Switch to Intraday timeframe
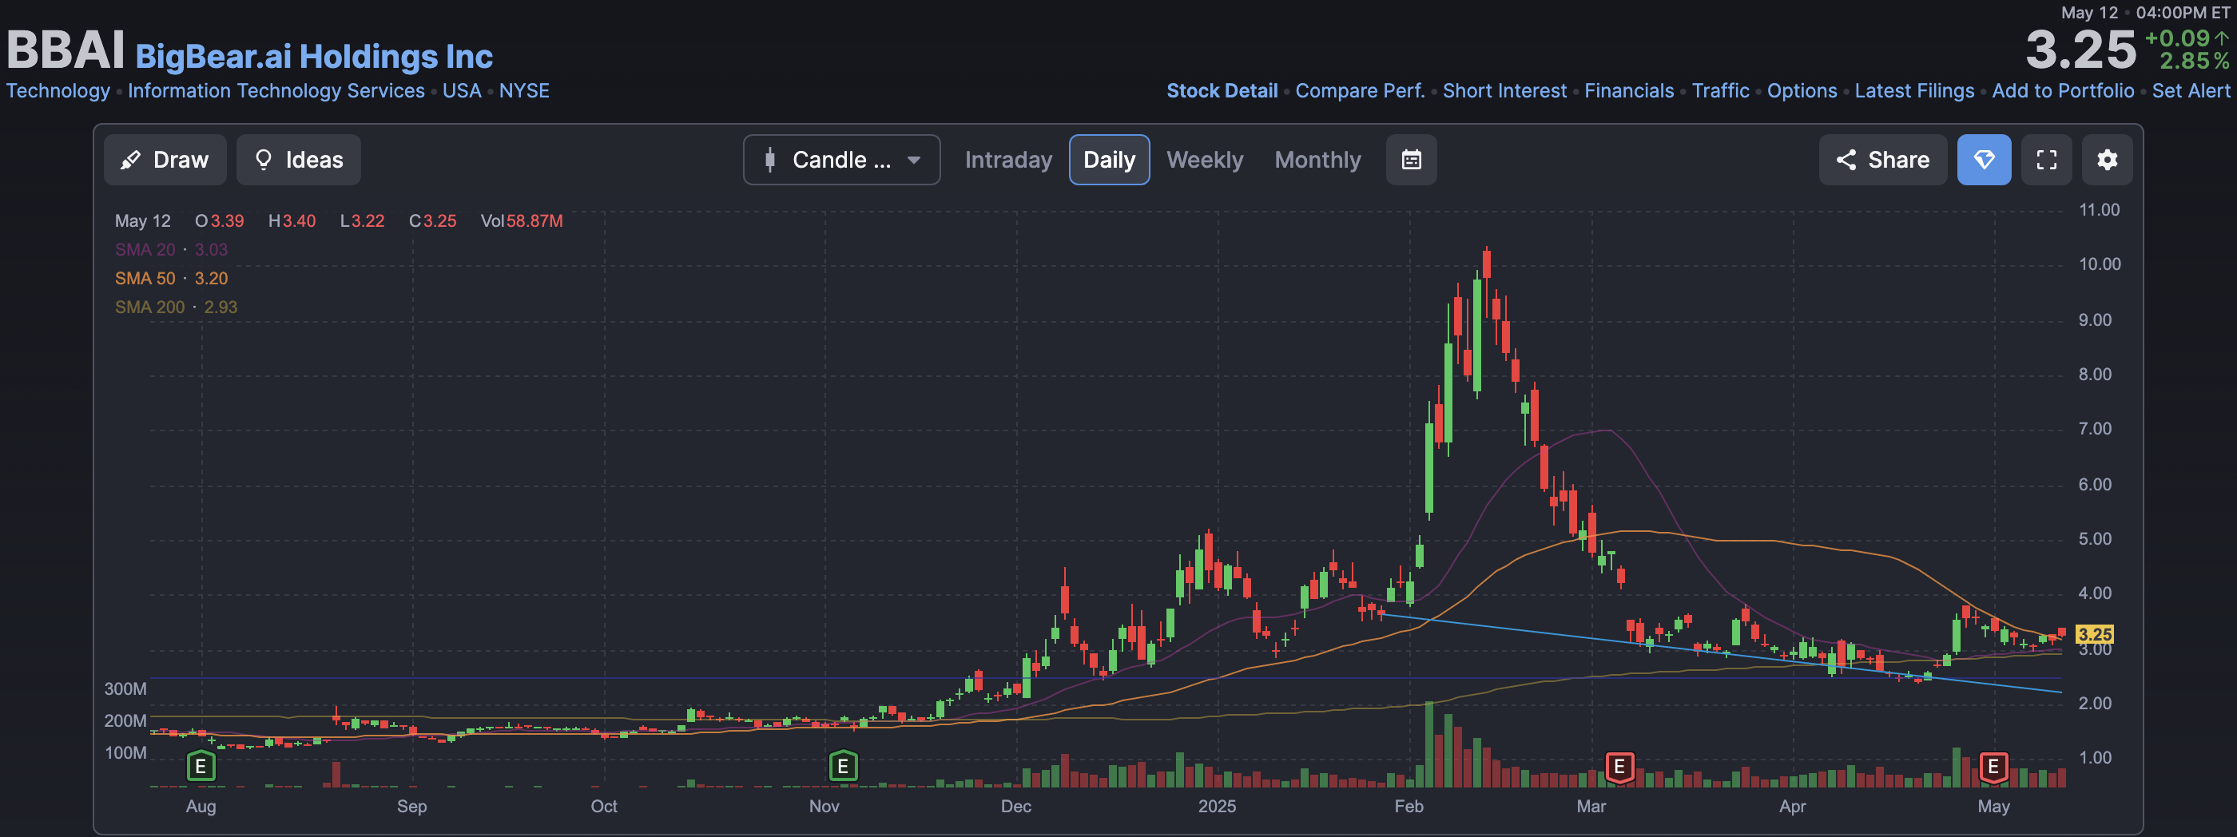2237x837 pixels. pos(1008,160)
